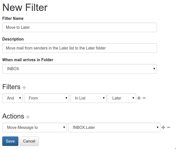Click the plus icon beside Filters heading

pos(24,87)
